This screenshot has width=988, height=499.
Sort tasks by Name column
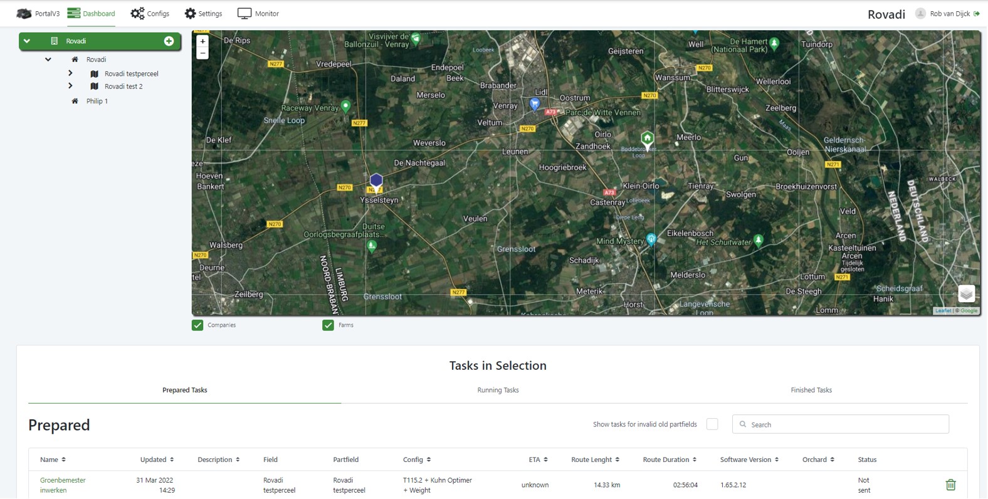click(53, 460)
